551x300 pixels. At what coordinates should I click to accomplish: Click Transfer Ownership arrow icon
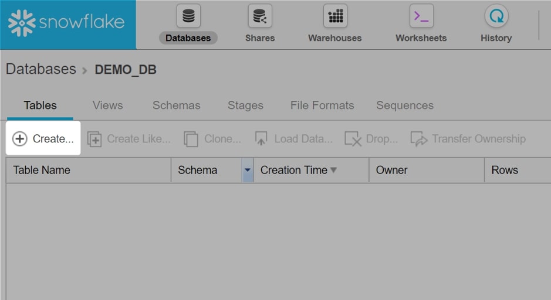click(418, 139)
